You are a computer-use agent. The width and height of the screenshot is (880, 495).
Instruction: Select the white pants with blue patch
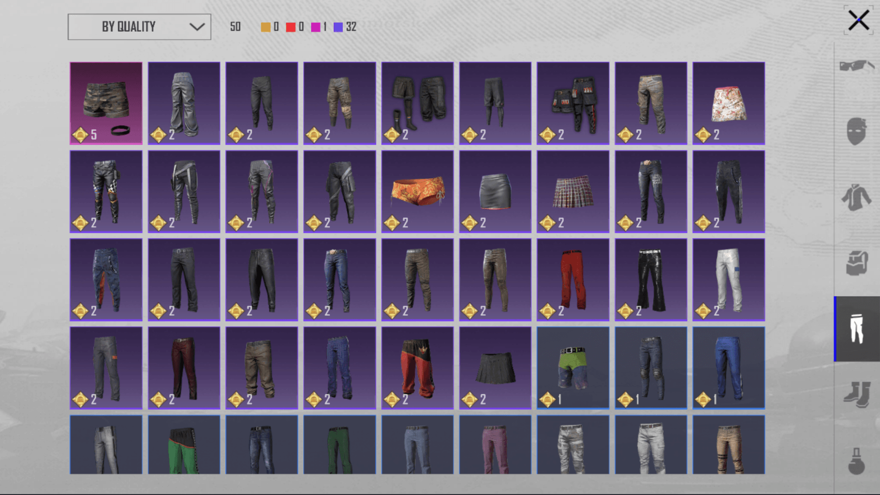pos(729,280)
